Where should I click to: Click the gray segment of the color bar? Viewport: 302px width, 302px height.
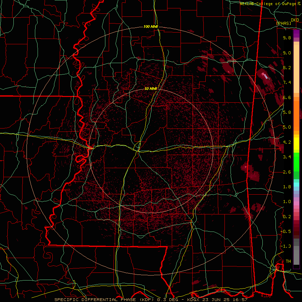(x=296, y=251)
